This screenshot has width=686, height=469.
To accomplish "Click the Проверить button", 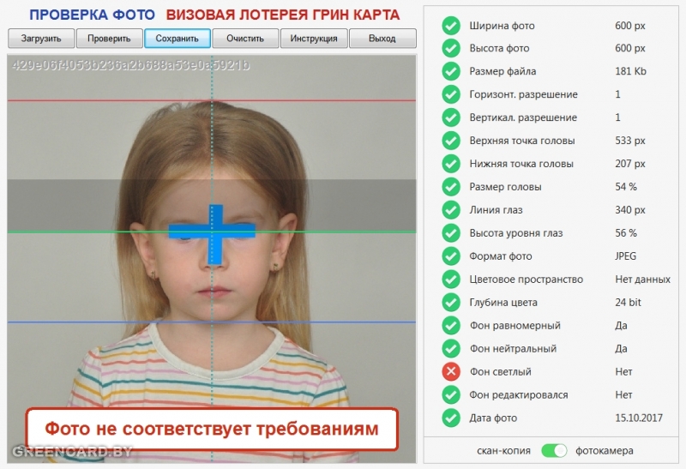I will coord(110,39).
